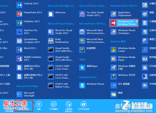Open WordPad (写字板) app
Screen dimensions: 156x113
pos(145,67)
